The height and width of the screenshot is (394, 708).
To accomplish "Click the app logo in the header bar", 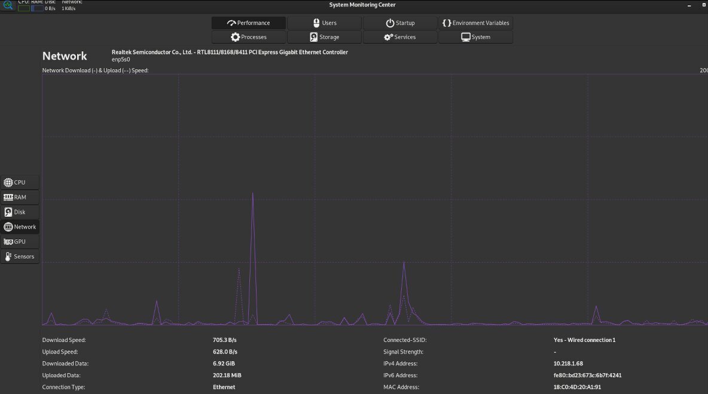I will point(8,5).
